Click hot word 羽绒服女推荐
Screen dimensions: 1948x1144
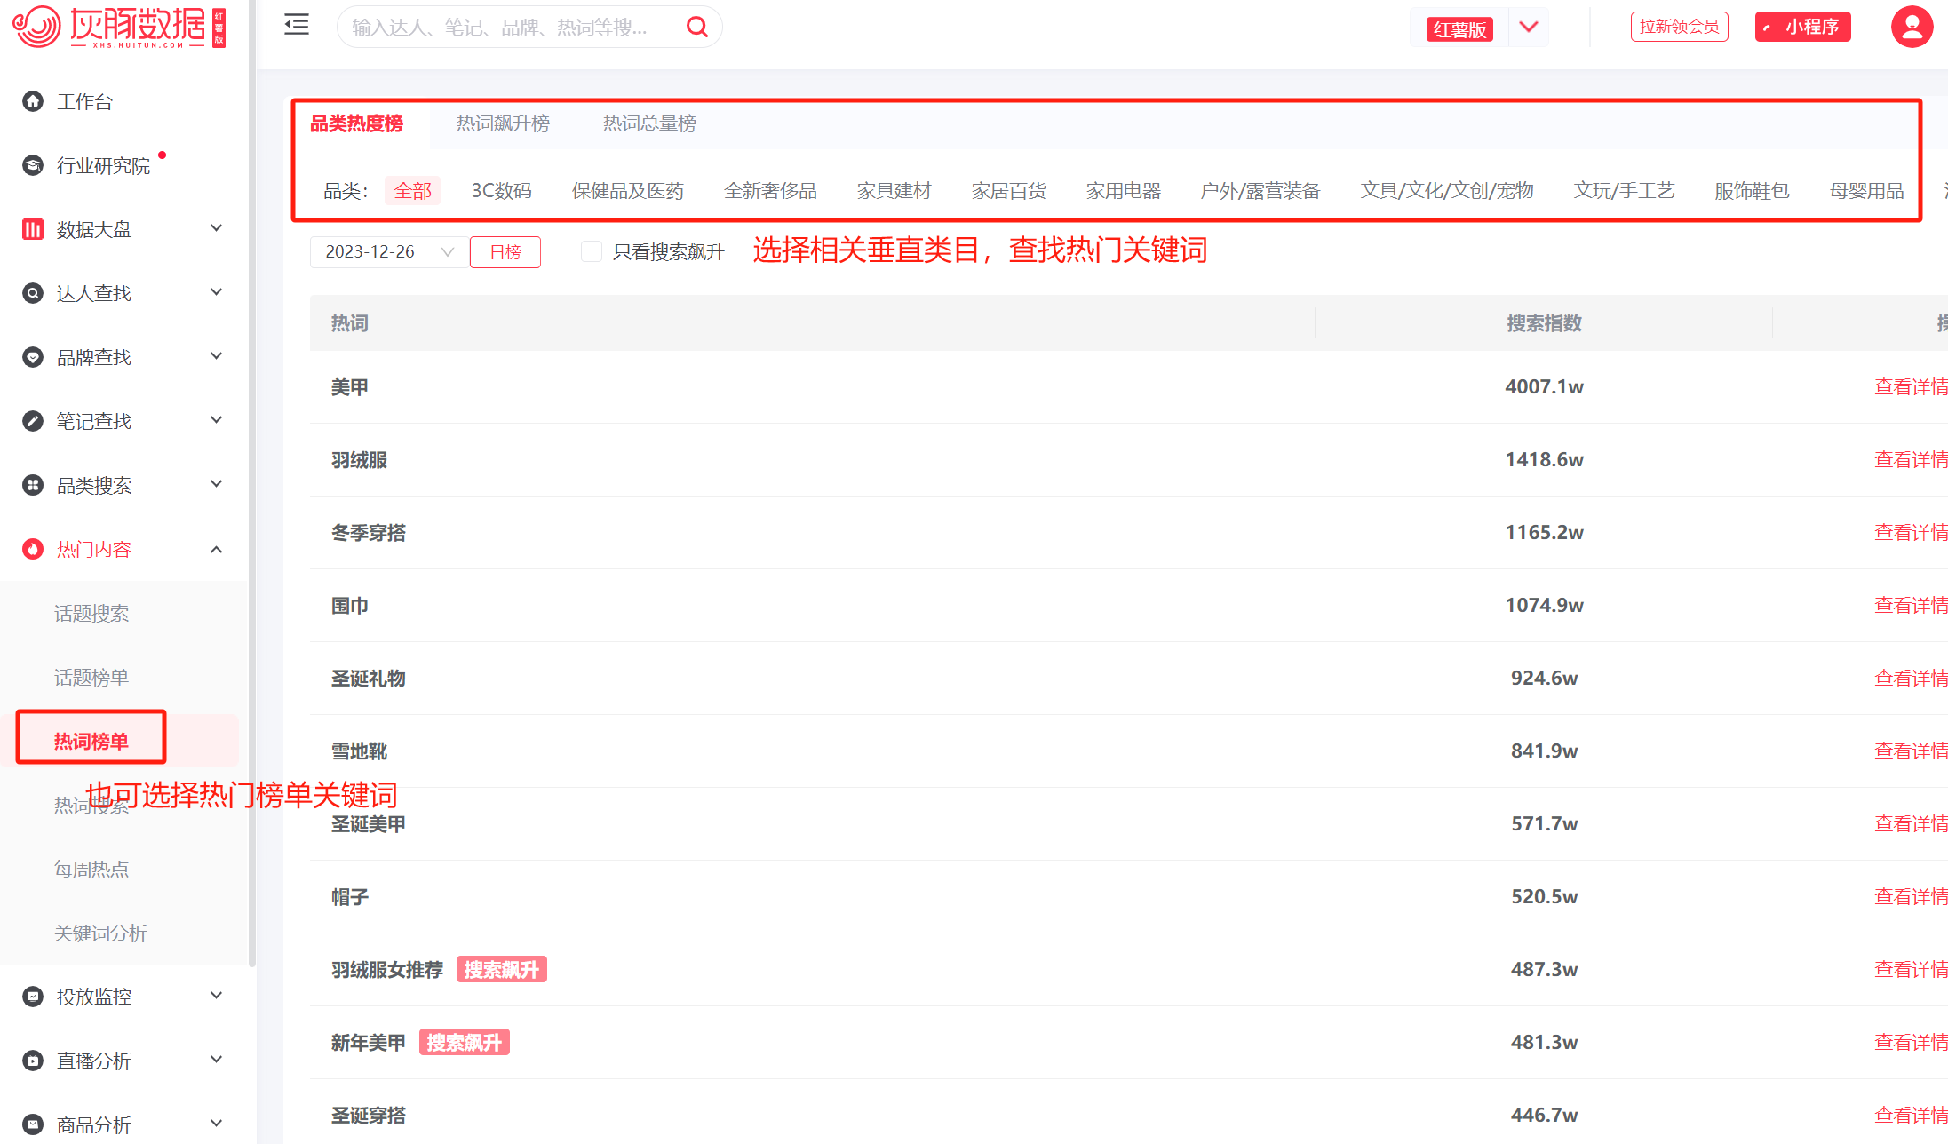[x=387, y=970]
